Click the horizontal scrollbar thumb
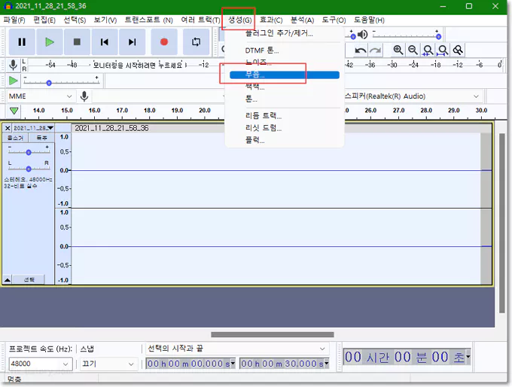The height and width of the screenshot is (387, 512). (x=273, y=335)
